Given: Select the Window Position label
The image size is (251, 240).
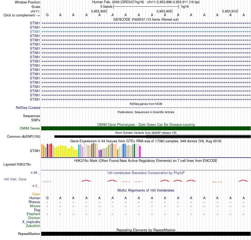Looking at the screenshot, I should click(x=27, y=2).
